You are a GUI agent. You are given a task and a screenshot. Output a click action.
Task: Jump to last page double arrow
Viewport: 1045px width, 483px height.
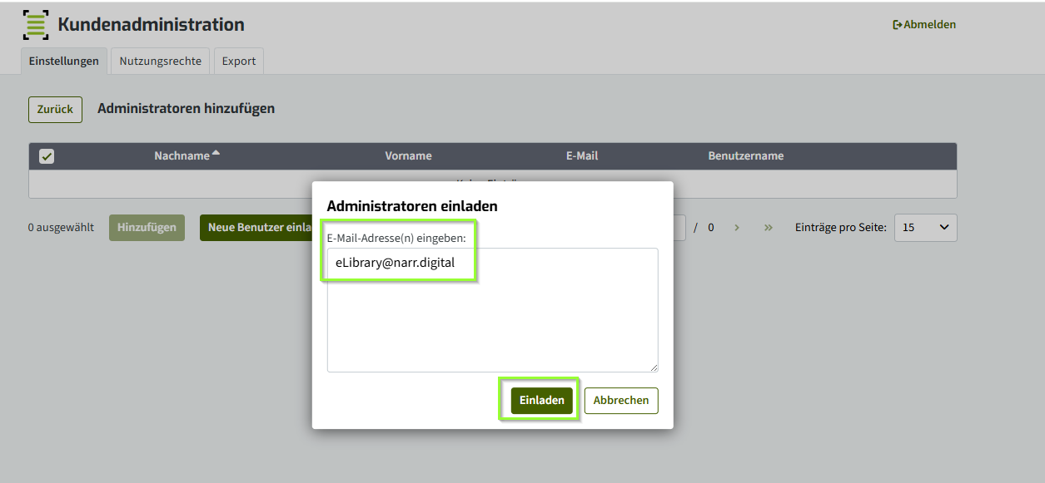coord(768,227)
